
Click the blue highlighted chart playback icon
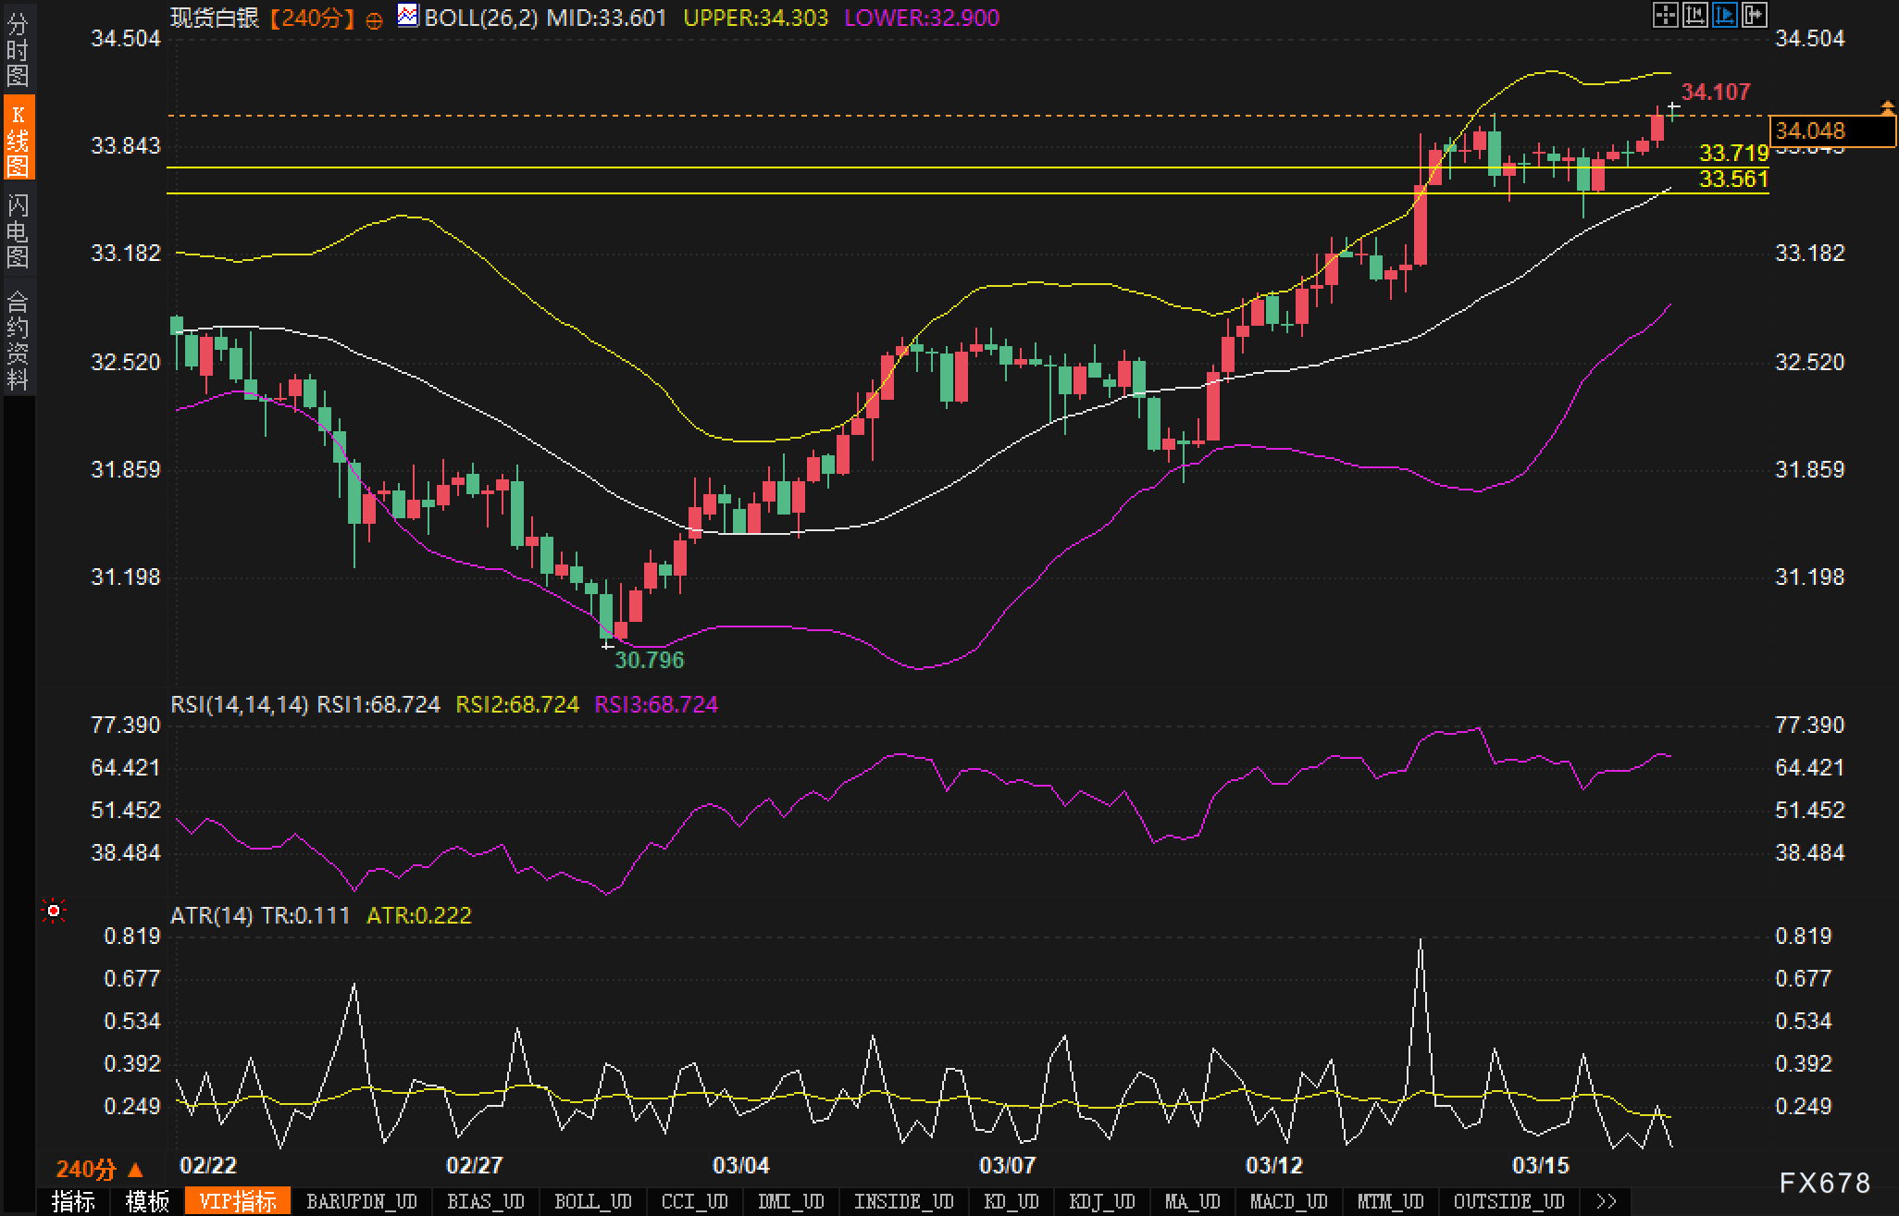click(1724, 15)
